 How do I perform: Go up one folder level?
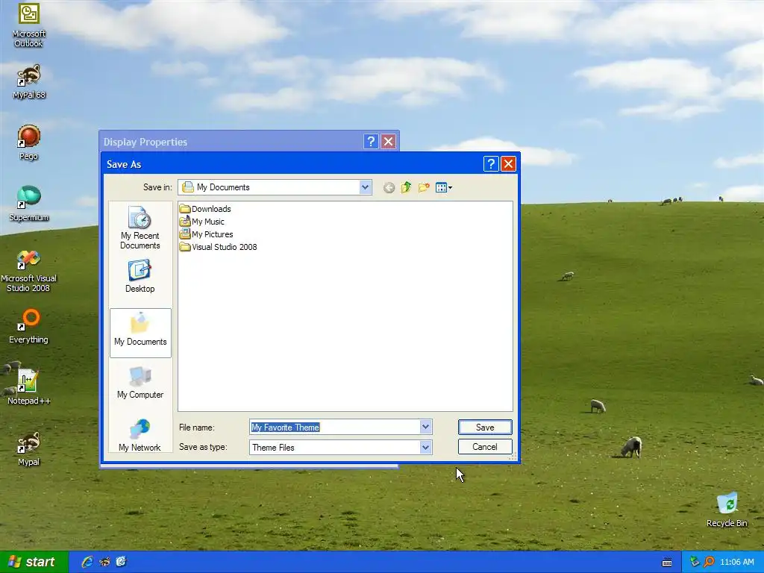point(406,187)
